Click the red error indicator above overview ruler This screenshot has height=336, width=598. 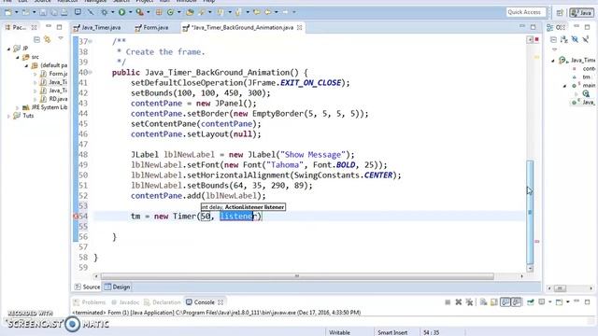537,39
